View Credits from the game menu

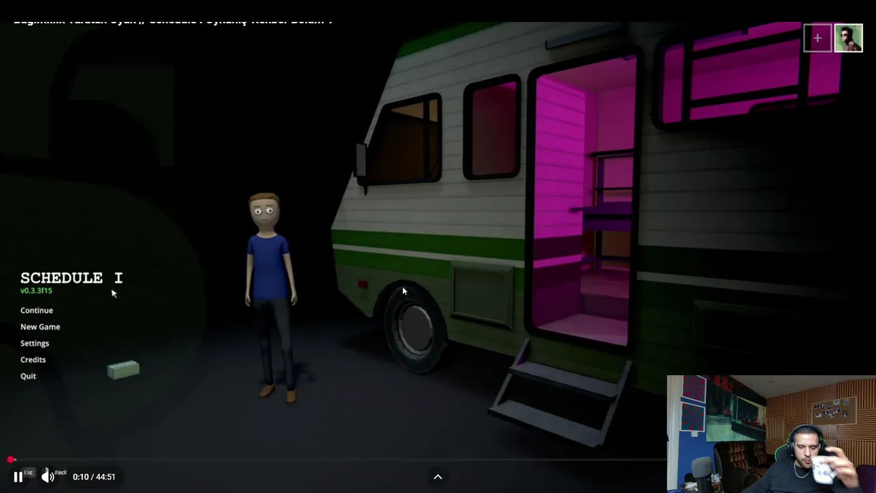(x=33, y=359)
